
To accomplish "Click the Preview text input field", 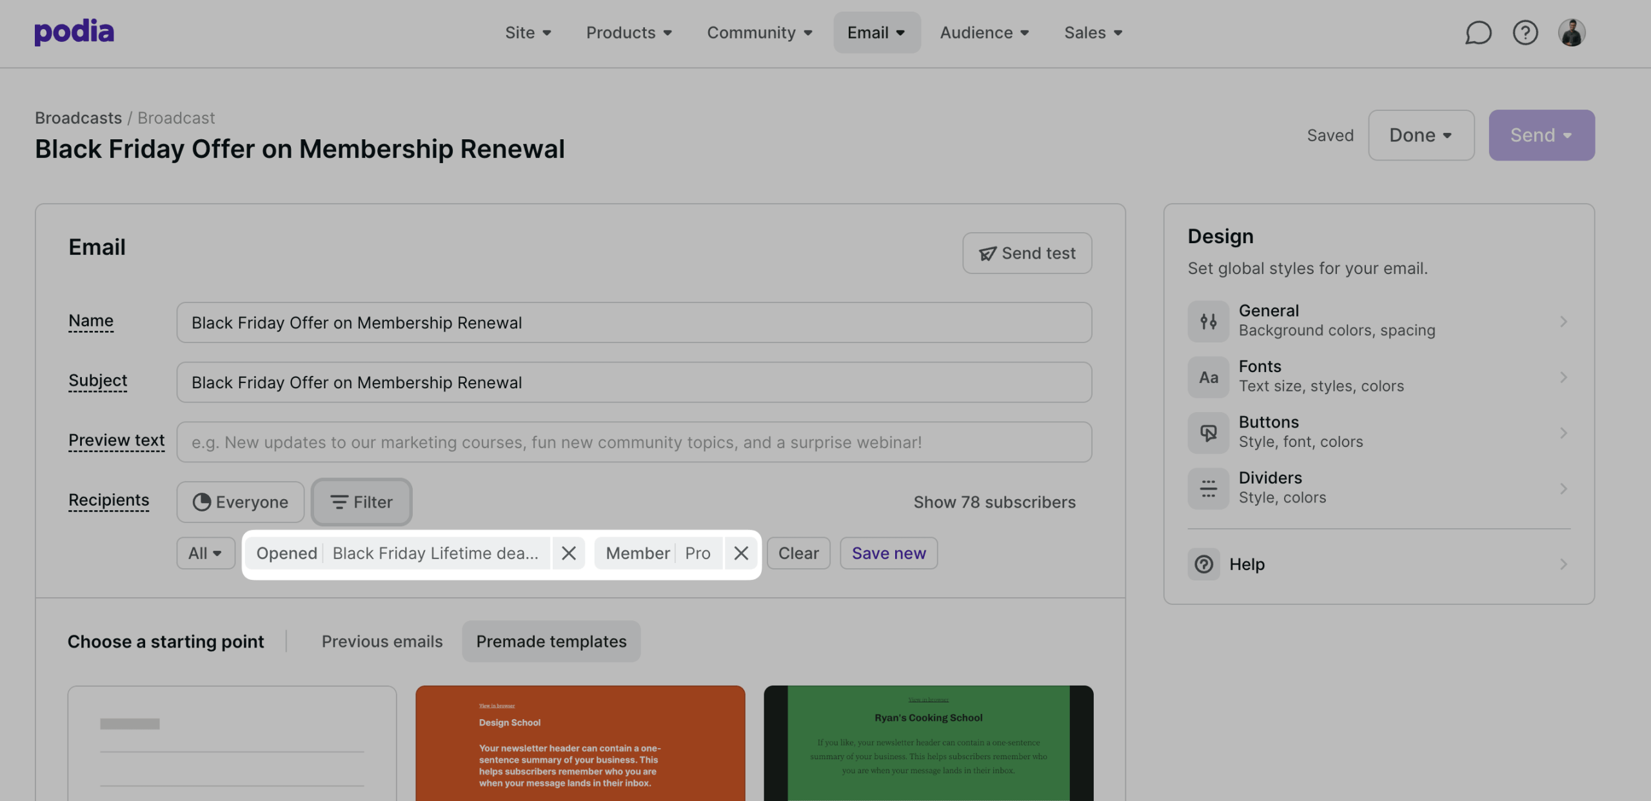I will coord(633,442).
